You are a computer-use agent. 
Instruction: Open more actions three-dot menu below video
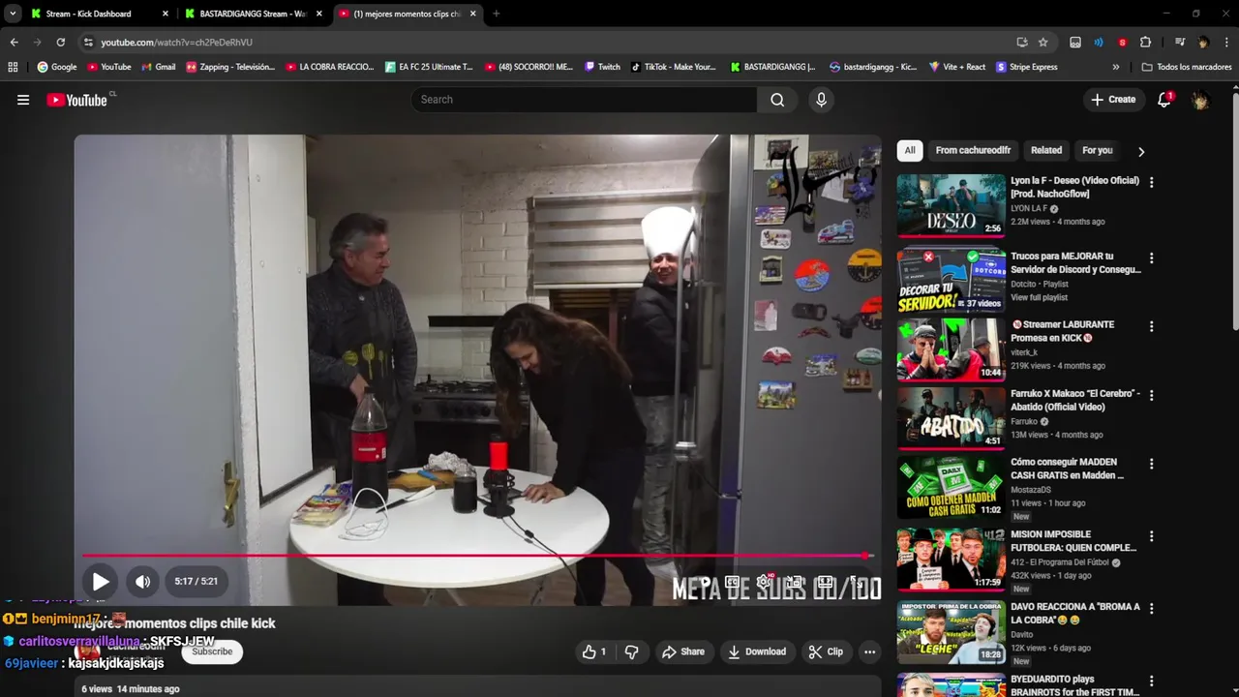pos(869,652)
